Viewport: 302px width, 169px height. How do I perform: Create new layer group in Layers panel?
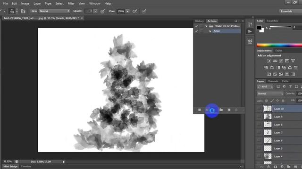pos(288,167)
